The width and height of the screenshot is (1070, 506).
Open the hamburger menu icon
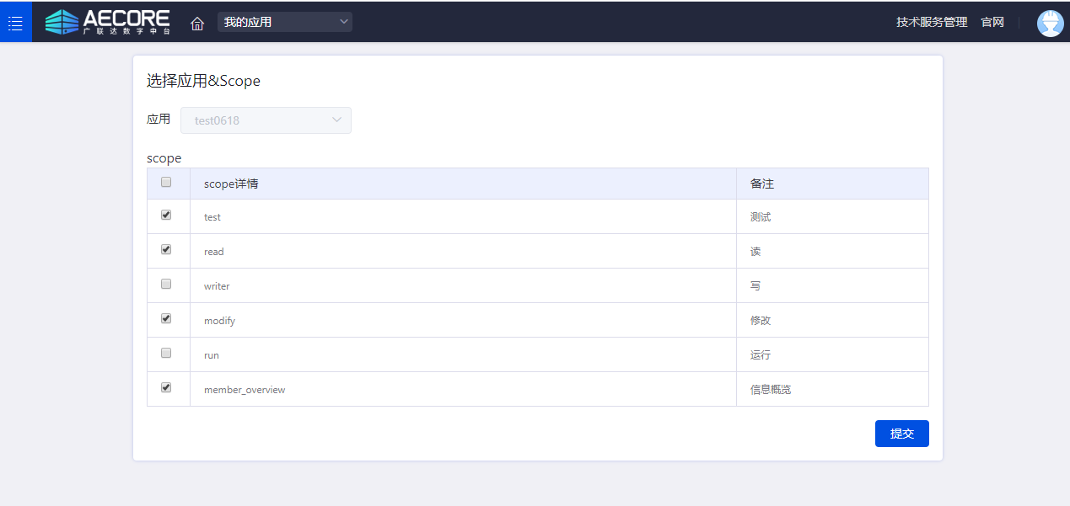[x=15, y=22]
